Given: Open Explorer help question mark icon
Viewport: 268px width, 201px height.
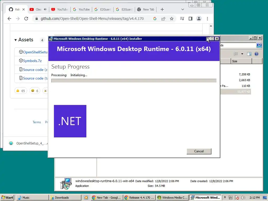Looking at the screenshot, I should click(256, 54).
